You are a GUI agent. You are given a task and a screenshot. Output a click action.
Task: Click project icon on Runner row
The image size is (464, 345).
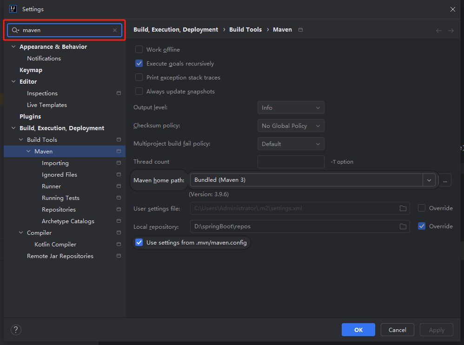pos(119,186)
